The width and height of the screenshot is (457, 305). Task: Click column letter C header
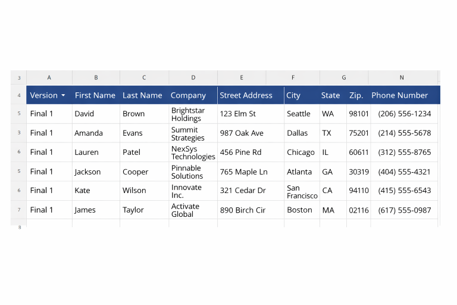[144, 77]
